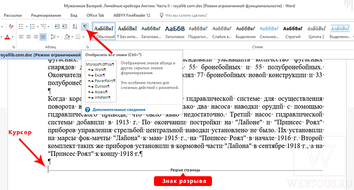The width and height of the screenshot is (354, 190).
Task: Decrease paragraph indent
Action: click(x=58, y=27)
